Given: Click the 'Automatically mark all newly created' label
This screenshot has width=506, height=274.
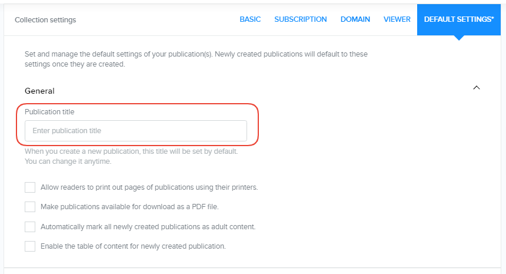Looking at the screenshot, I should [148, 227].
